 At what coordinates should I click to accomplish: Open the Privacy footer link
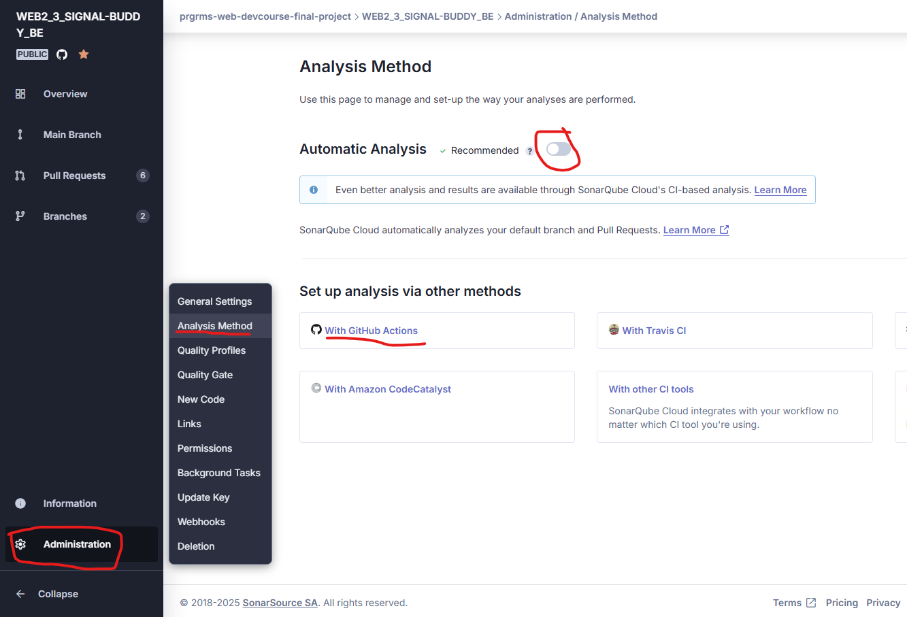pyautogui.click(x=883, y=603)
